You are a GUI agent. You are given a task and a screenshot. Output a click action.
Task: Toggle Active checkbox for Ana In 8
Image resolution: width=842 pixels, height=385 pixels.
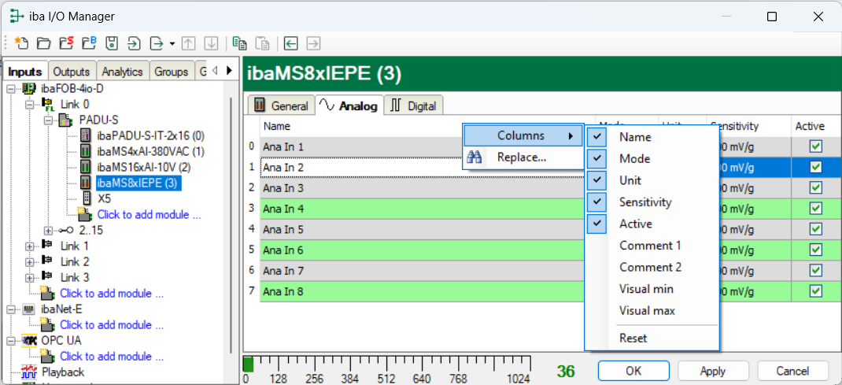816,291
